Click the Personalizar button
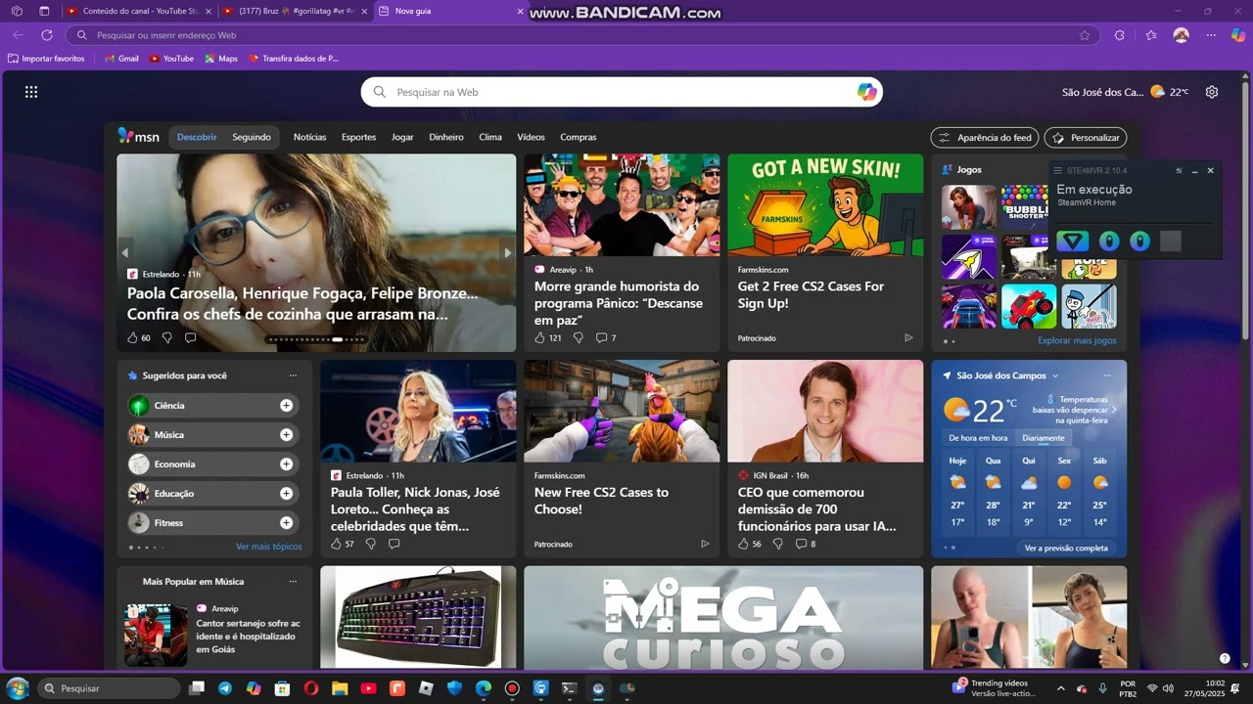Viewport: 1253px width, 704px height. (1086, 138)
